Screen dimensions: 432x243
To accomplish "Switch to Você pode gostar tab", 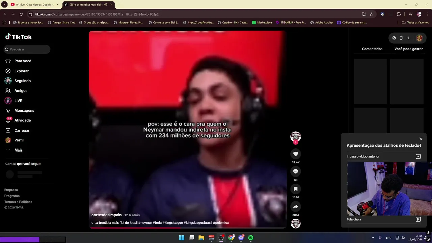I will click(408, 49).
